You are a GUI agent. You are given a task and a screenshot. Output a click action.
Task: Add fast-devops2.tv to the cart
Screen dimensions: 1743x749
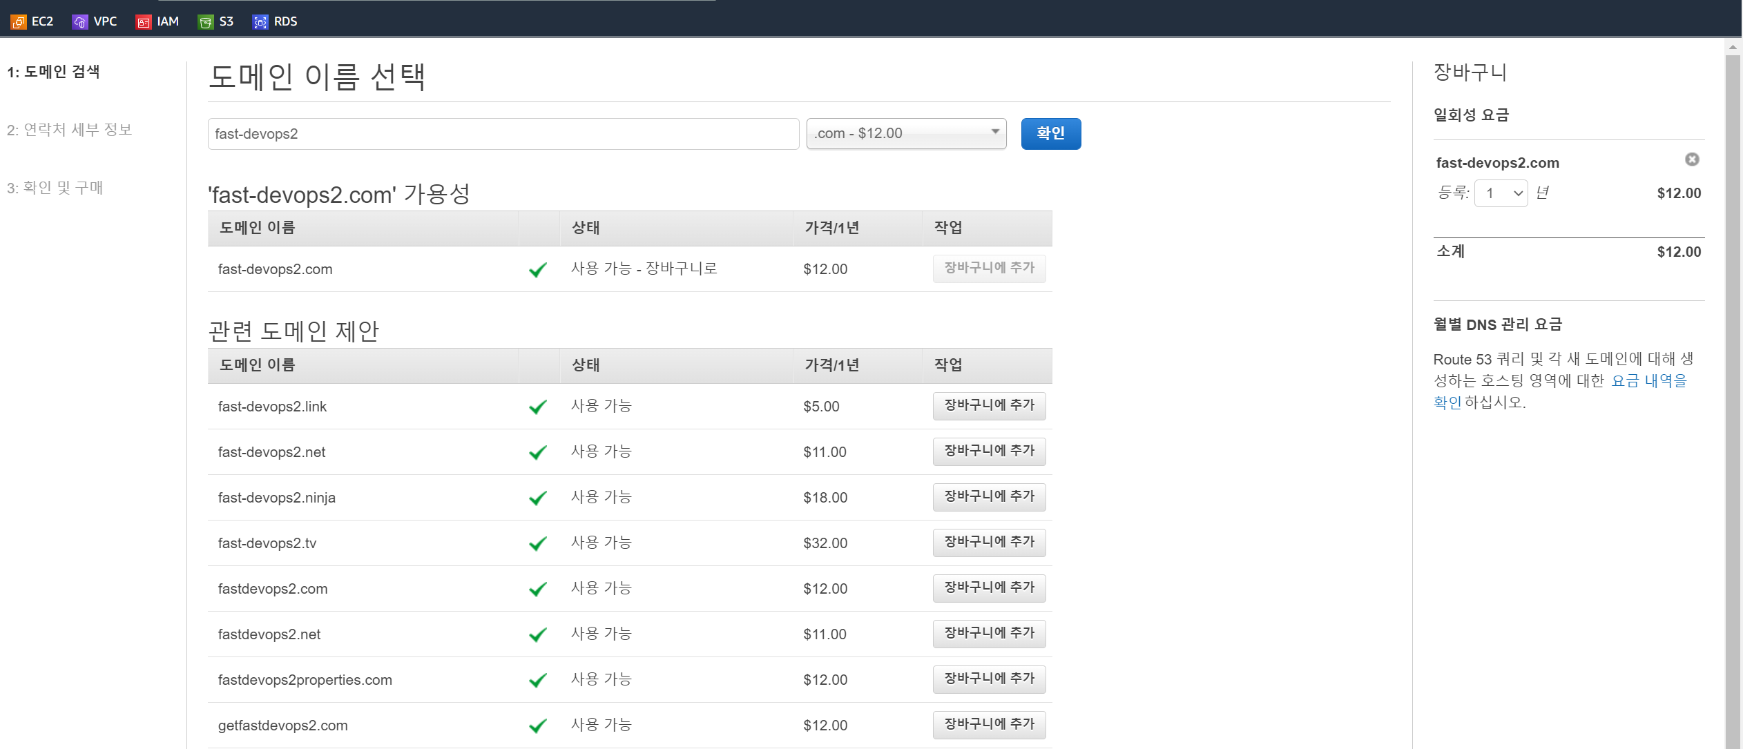(x=988, y=543)
